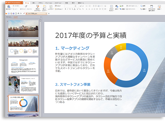
Task: Click the font color A icon
Action: point(75,9)
